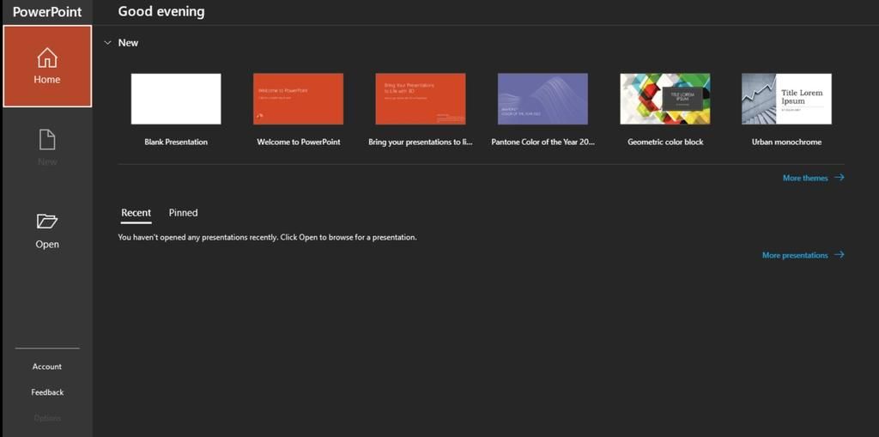Viewport: 879px width, 437px height.
Task: Choose the Bring your presentations to life thumbnail
Action: tap(421, 99)
